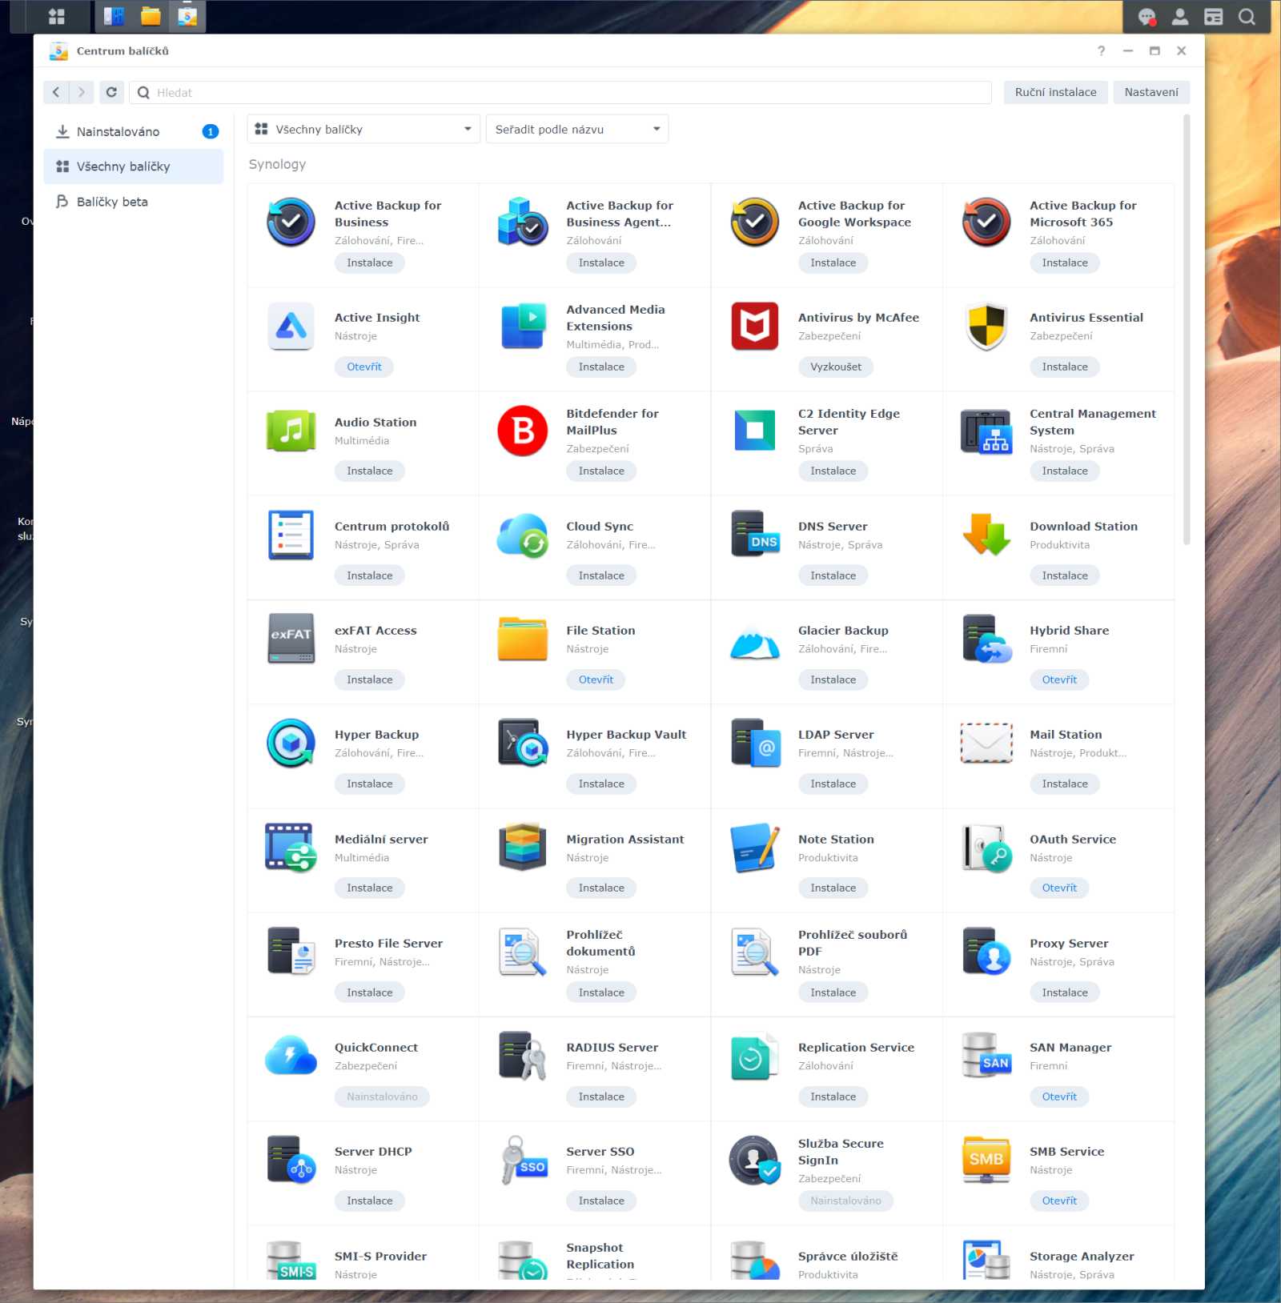
Task: Open the help question mark button
Action: [1101, 50]
